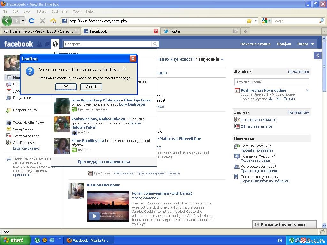Viewport: 327px width, 245px height.
Task: Open the Windows Start menu
Action: [15, 240]
